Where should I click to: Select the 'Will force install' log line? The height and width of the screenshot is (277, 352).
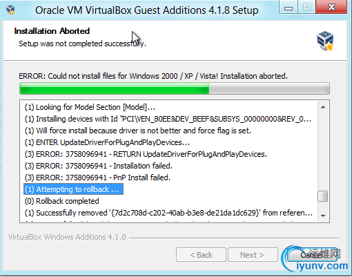[x=138, y=131]
